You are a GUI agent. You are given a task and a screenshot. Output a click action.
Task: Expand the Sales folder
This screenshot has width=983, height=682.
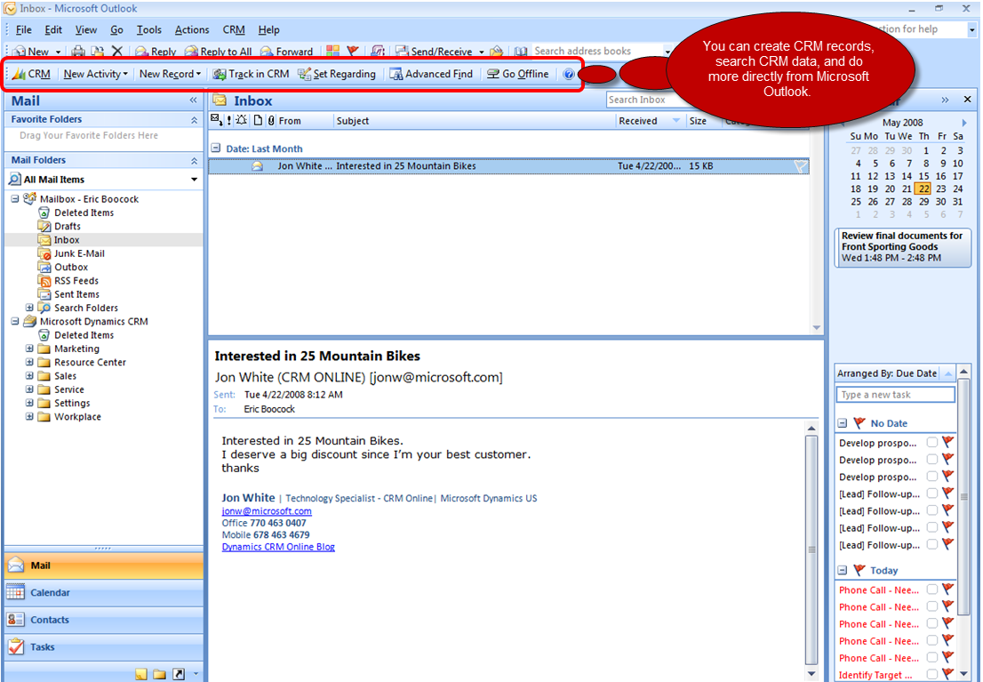pyautogui.click(x=29, y=376)
